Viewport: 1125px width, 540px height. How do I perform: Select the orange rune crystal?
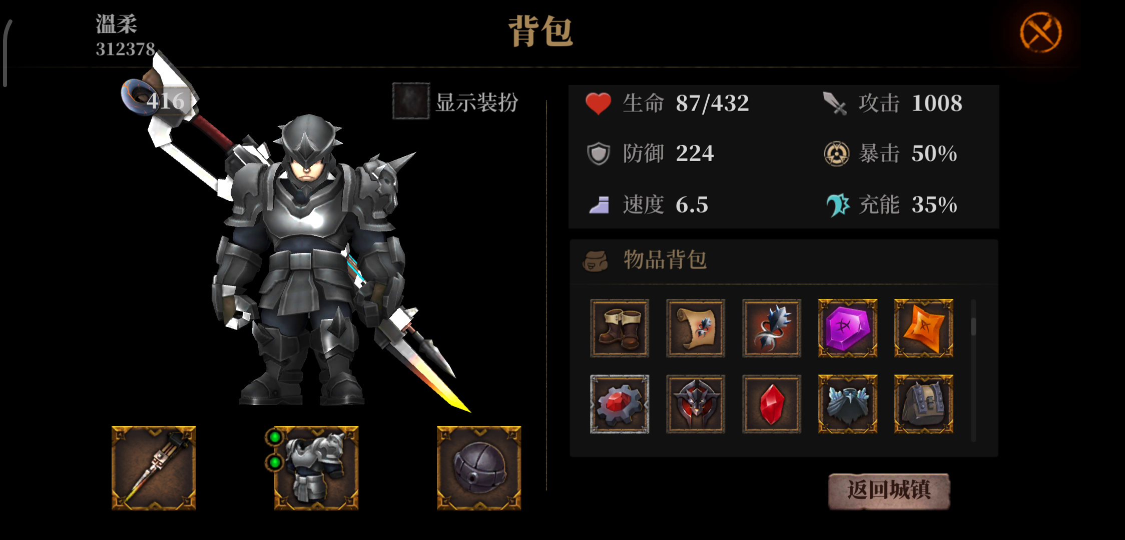(924, 328)
